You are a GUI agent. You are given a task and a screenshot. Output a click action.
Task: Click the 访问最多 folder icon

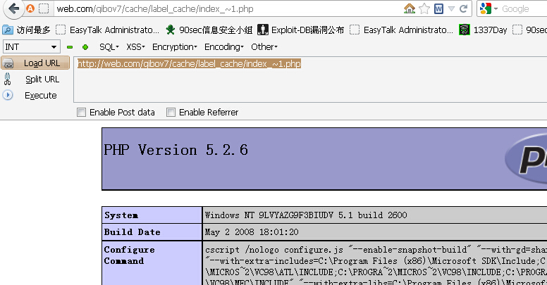pos(8,30)
